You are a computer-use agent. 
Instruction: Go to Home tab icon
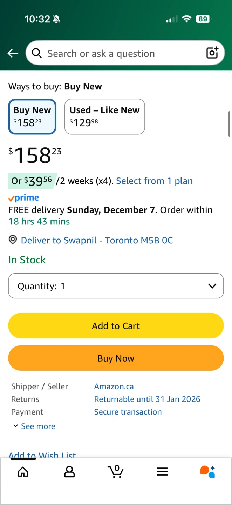(23, 472)
